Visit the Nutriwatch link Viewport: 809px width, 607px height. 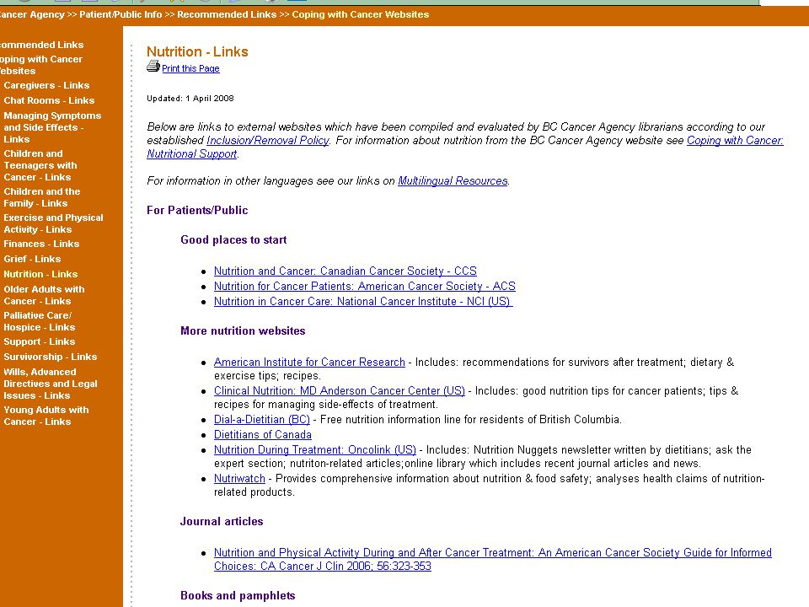pos(239,479)
